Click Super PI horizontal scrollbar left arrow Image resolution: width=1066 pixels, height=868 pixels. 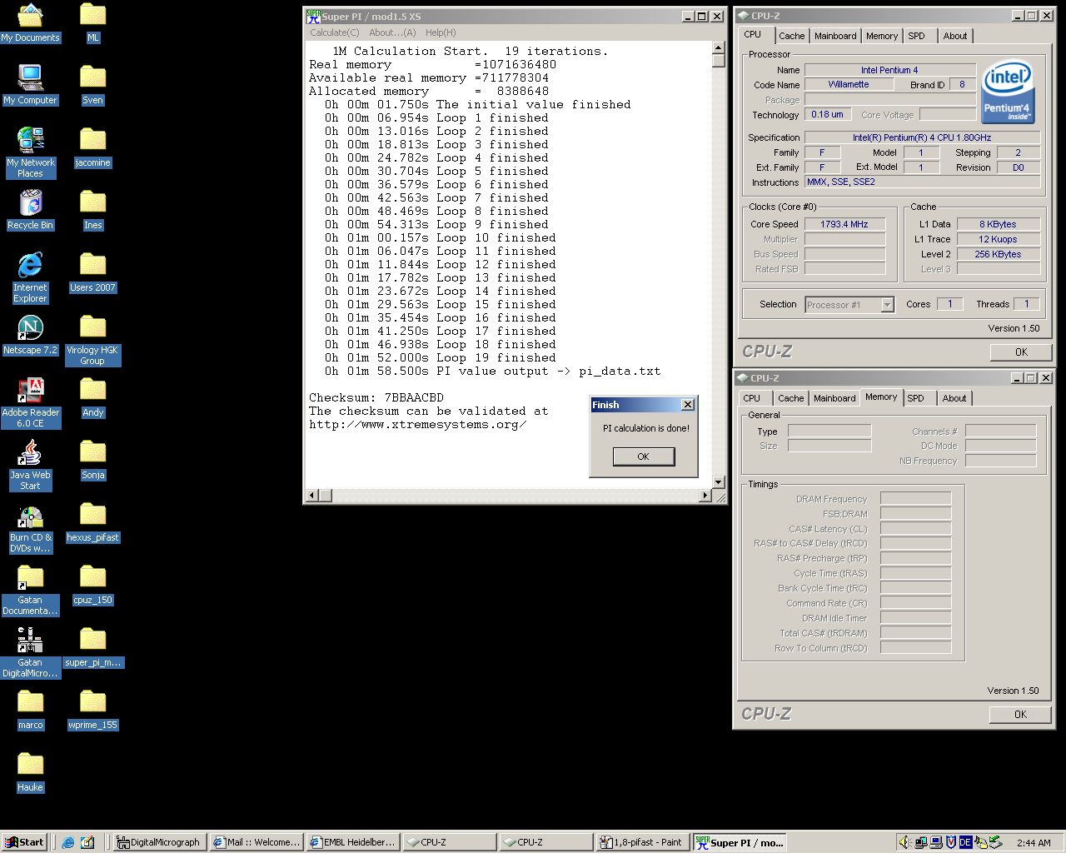[312, 496]
